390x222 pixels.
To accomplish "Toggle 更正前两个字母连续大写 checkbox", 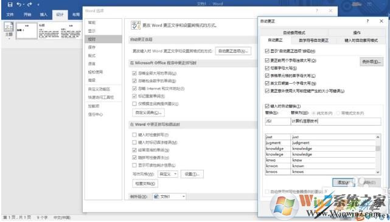I will tap(267, 60).
